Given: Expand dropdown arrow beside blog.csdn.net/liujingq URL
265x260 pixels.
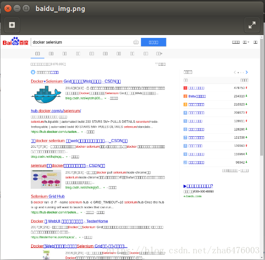Looking at the screenshot, I should [67, 157].
